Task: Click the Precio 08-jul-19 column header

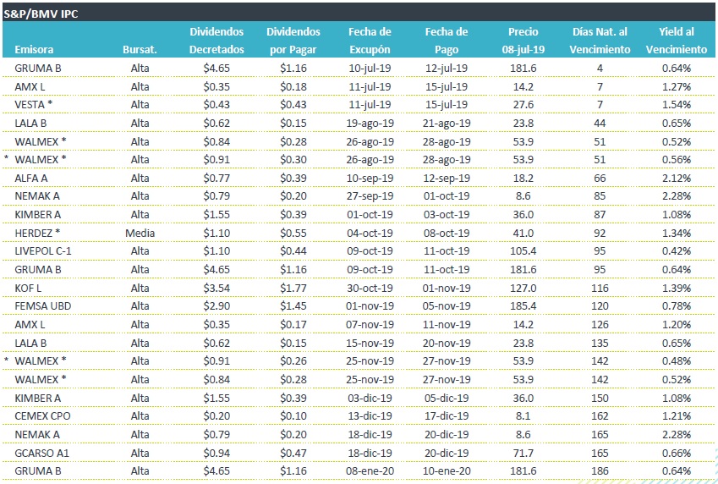Action: point(523,41)
